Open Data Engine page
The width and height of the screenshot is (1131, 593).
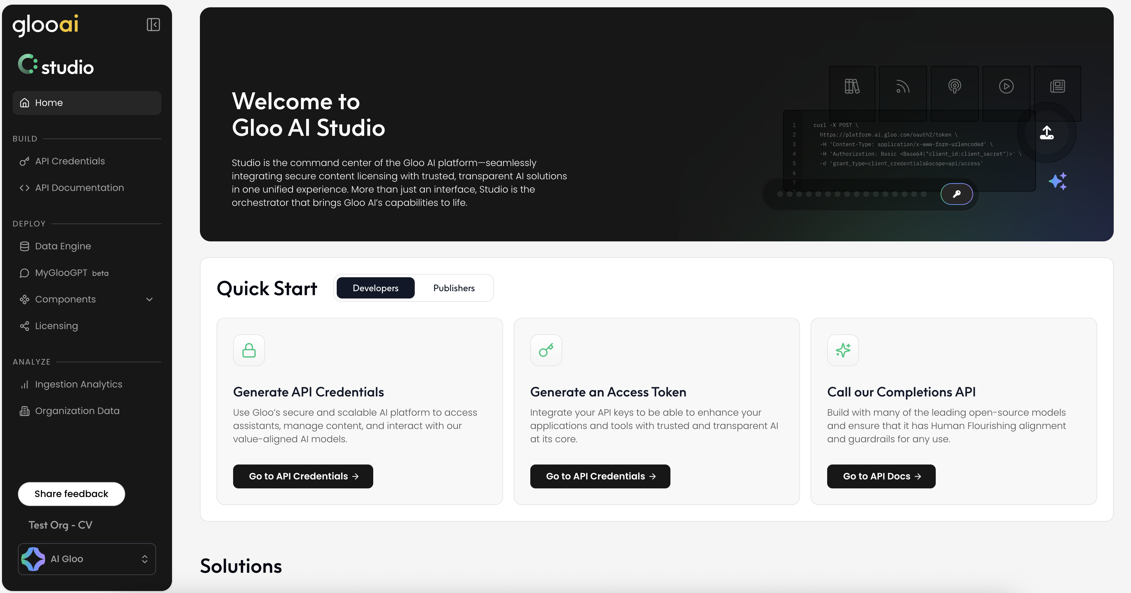(87, 246)
